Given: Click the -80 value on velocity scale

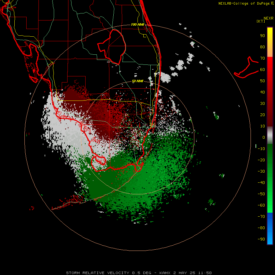Looking at the screenshot, I should (261, 228).
